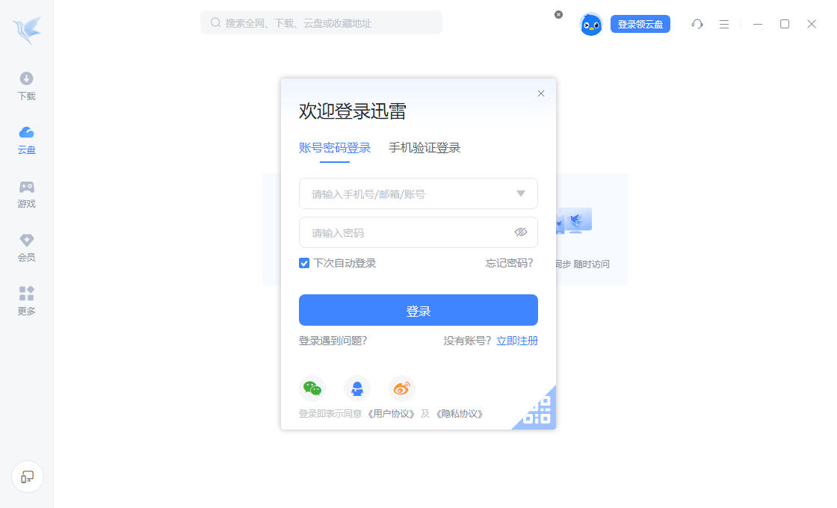The height and width of the screenshot is (508, 837).
Task: Go to the 会员 diamond icon
Action: pyautogui.click(x=26, y=240)
